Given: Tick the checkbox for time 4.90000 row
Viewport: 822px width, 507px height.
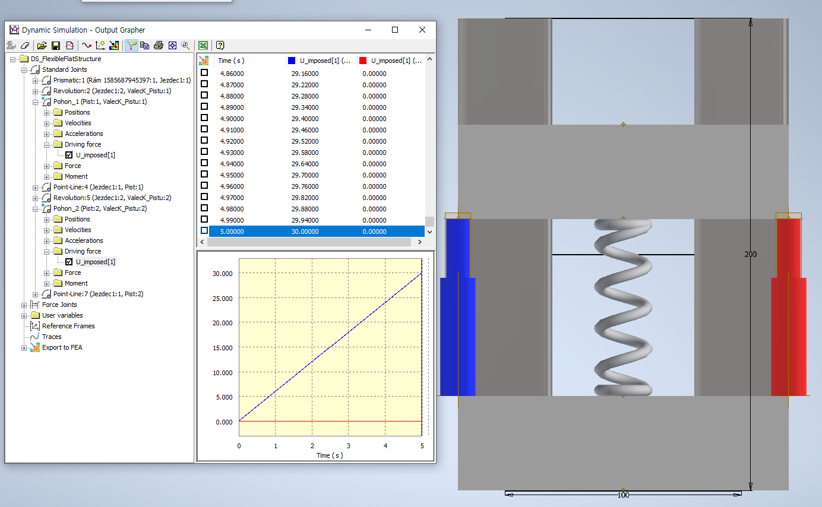Looking at the screenshot, I should (204, 118).
